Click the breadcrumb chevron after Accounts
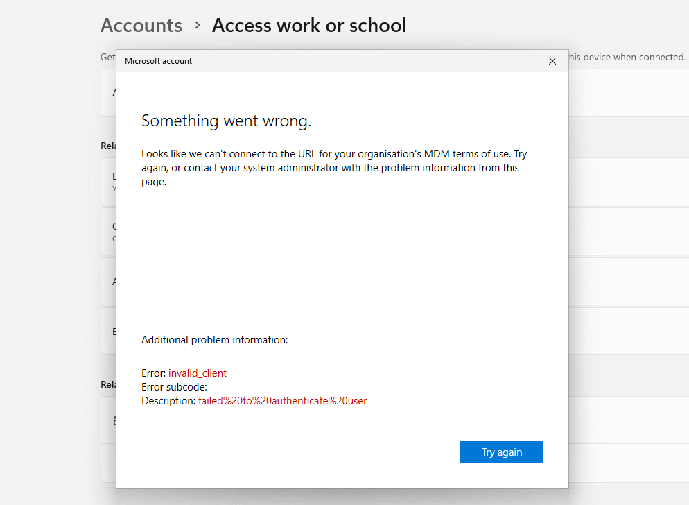 [x=198, y=26]
